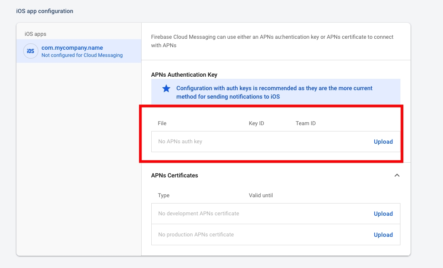Click the iOS app circle icon
This screenshot has width=443, height=268.
coord(30,51)
